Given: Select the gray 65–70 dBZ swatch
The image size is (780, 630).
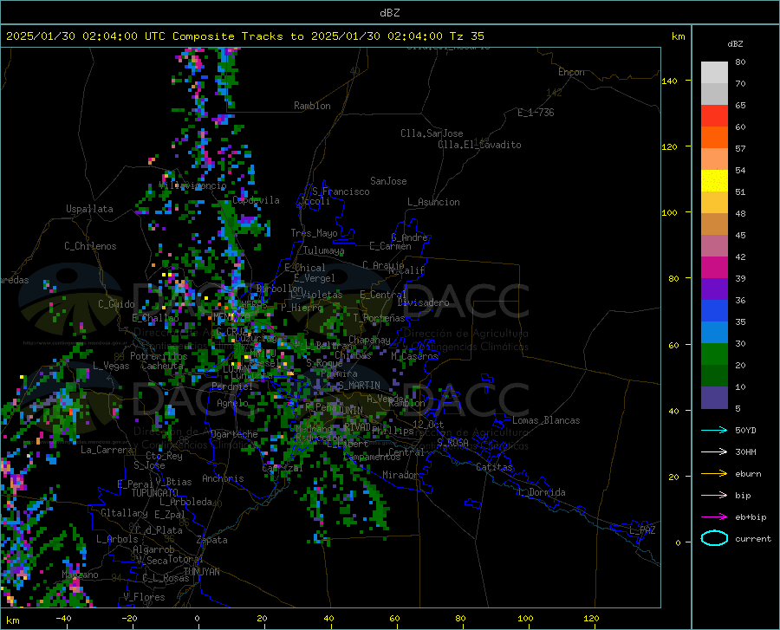Looking at the screenshot, I should point(714,94).
